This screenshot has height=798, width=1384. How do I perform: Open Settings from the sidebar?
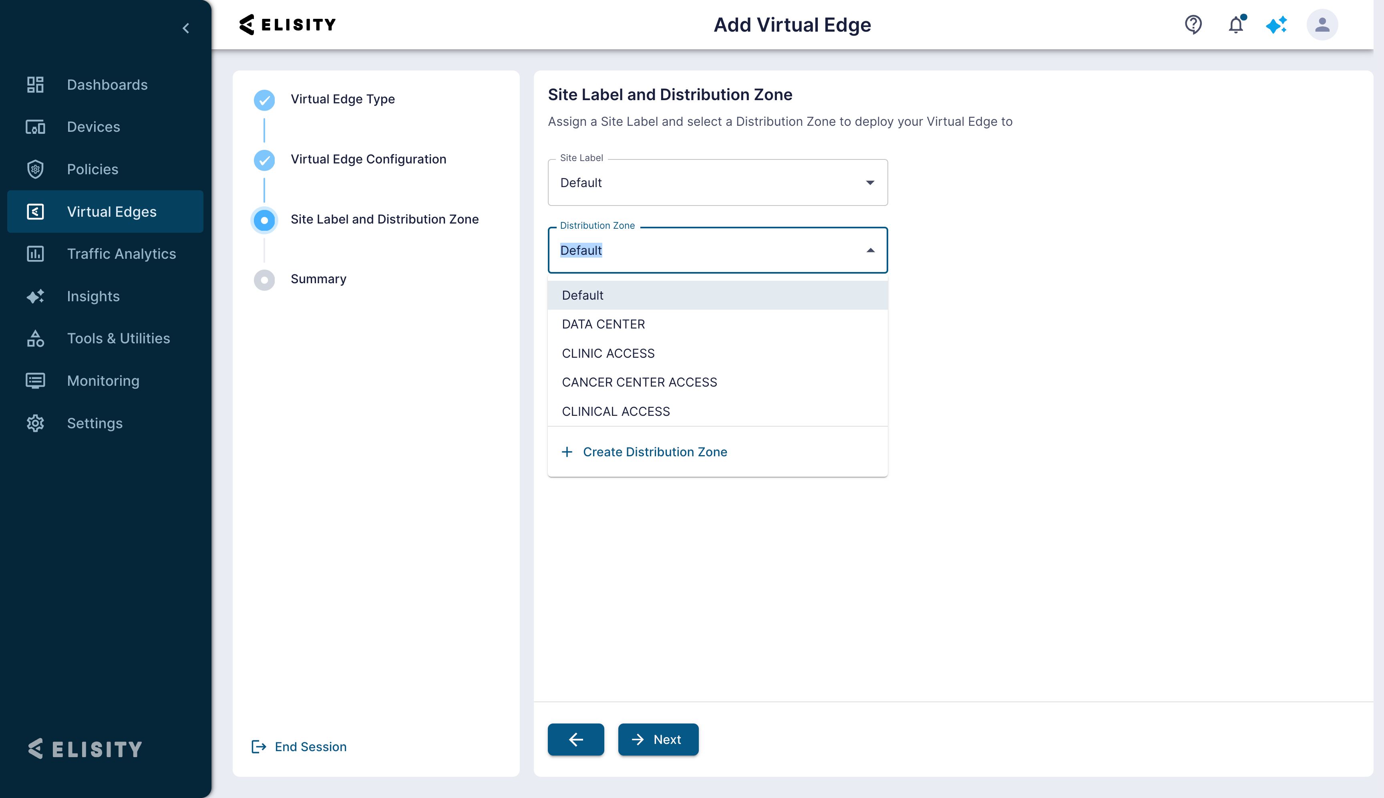pos(105,423)
